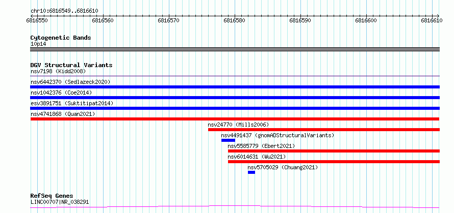
Task: Click the gray 10p14 cytogenetic band bar
Action: tap(235, 49)
